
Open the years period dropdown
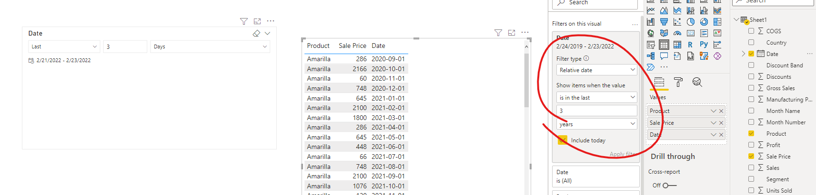click(596, 124)
